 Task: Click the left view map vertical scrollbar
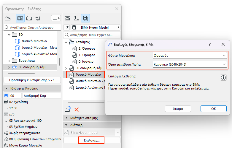click(x=59, y=62)
